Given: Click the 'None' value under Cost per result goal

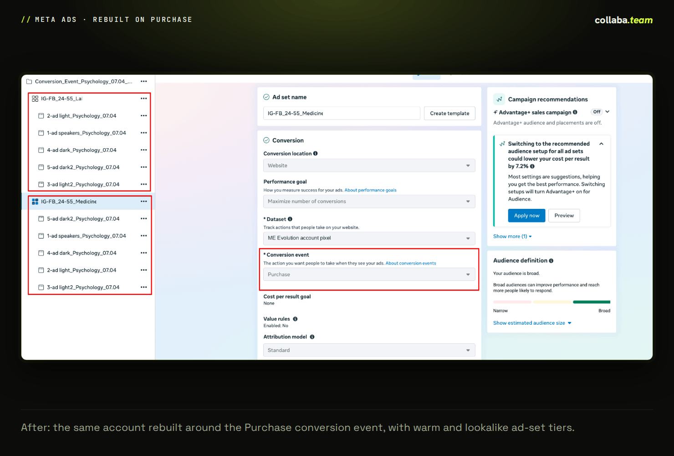Looking at the screenshot, I should (x=269, y=304).
